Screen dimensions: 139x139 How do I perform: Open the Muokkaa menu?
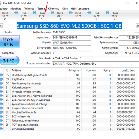click(x=16, y=9)
